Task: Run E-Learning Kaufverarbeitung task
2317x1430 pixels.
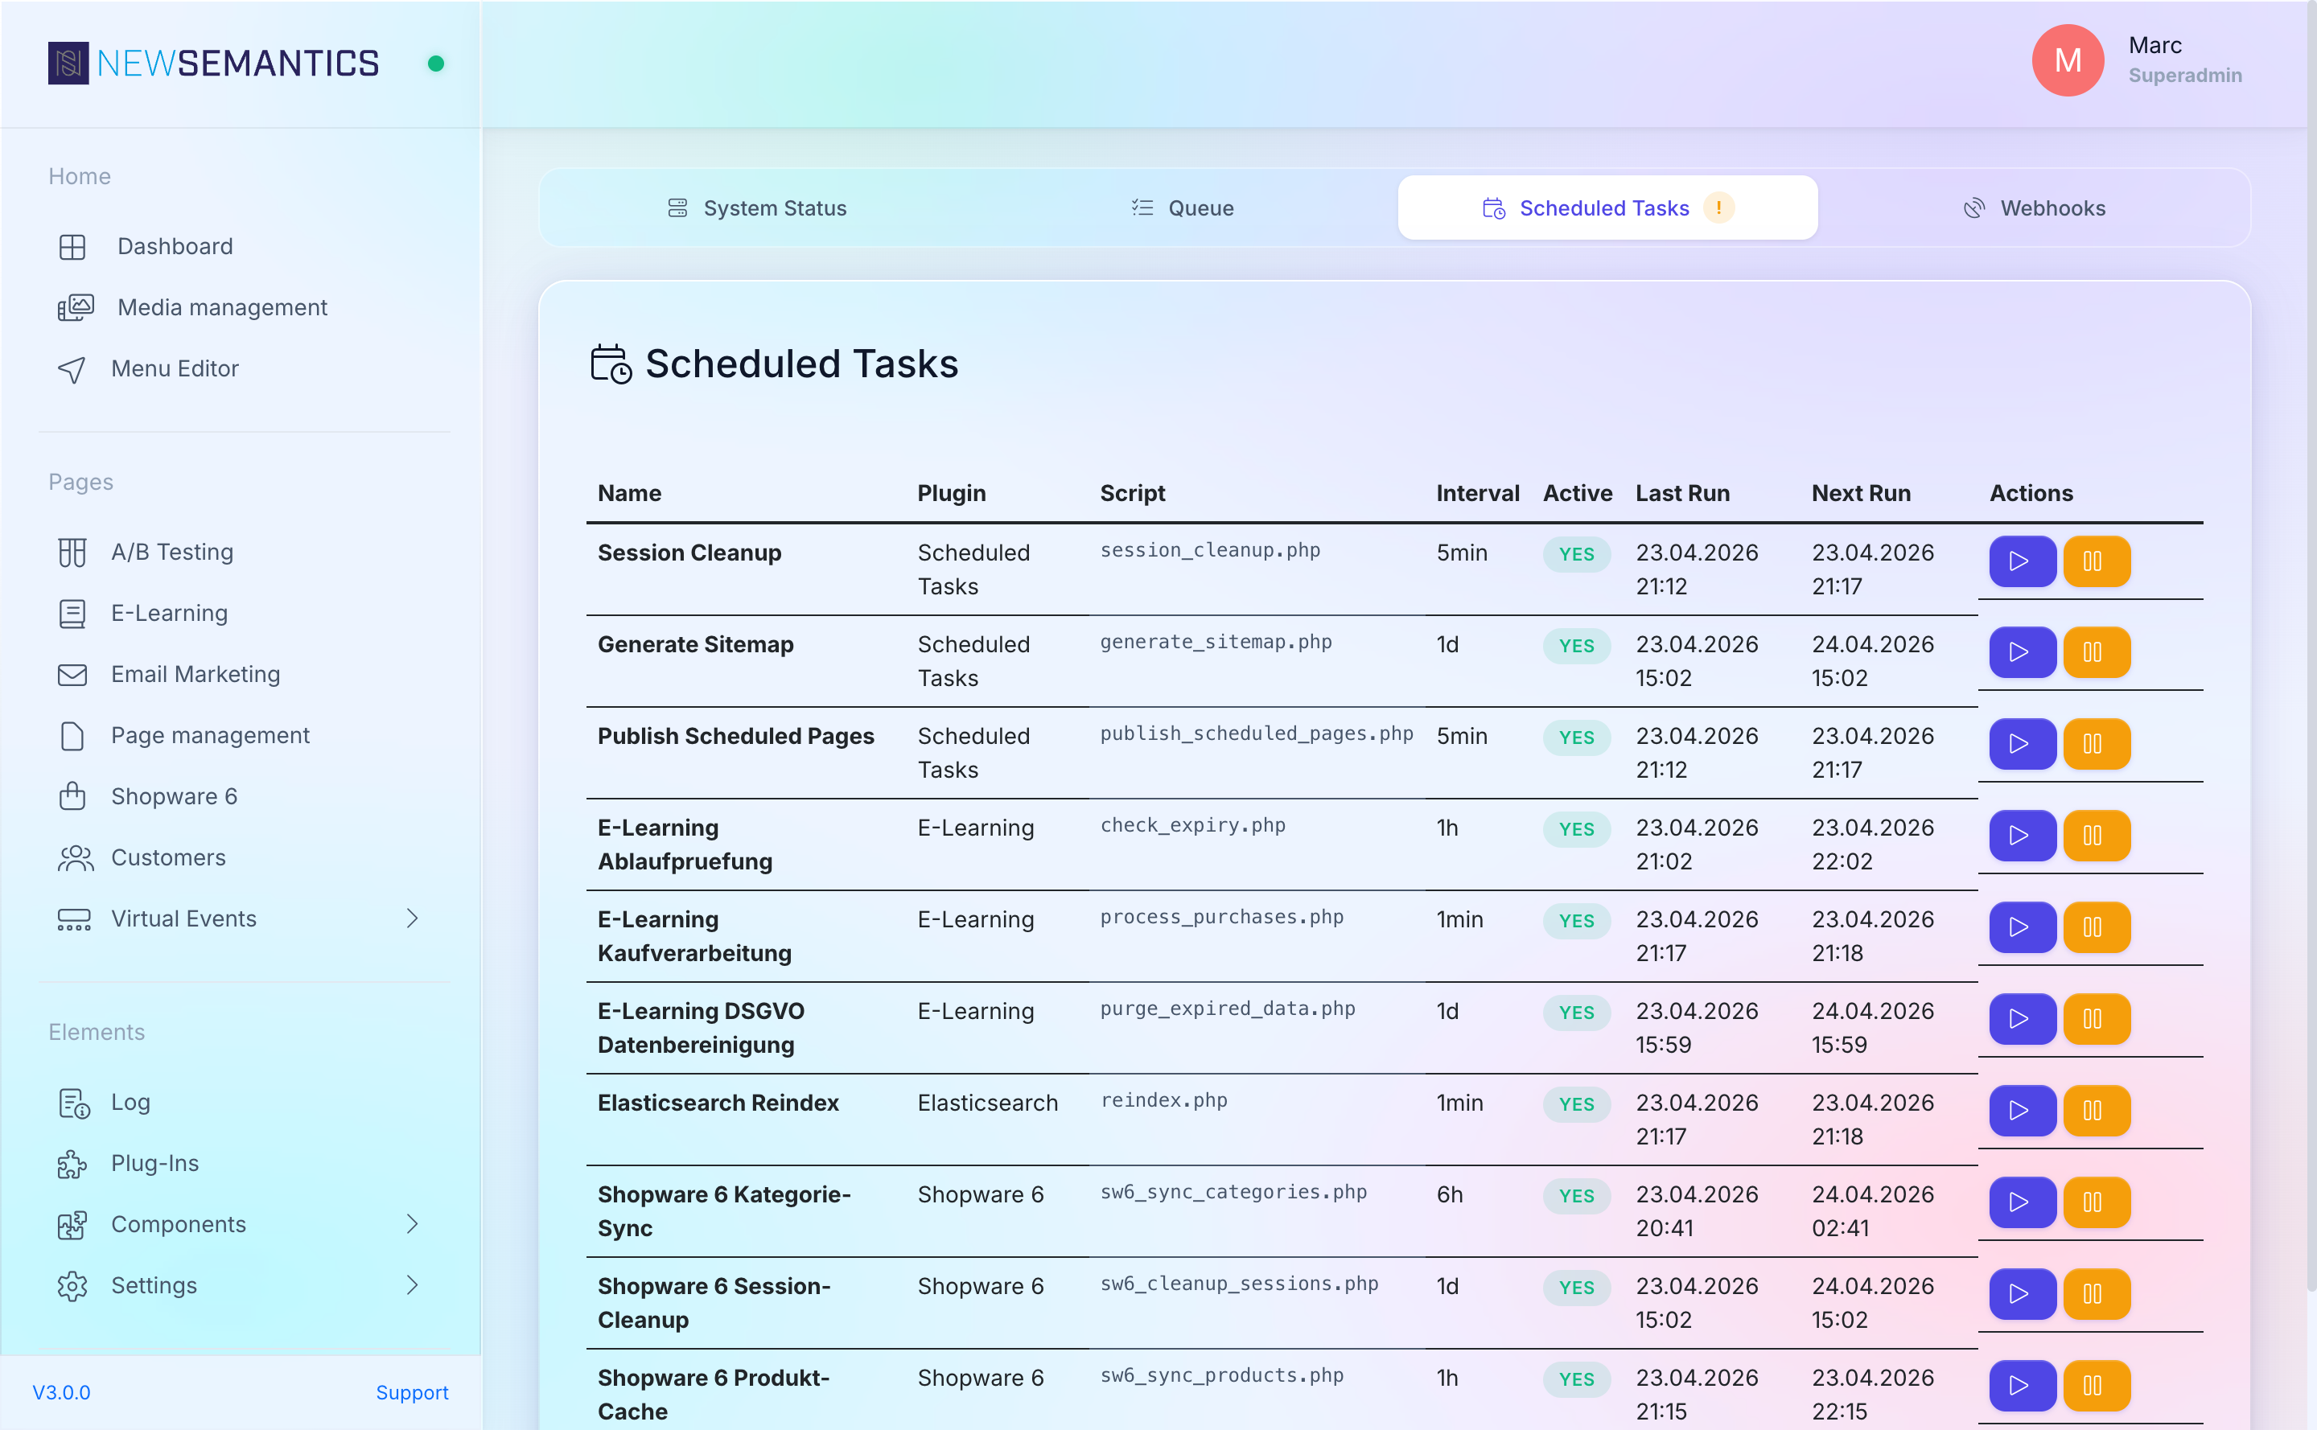Action: (x=2022, y=928)
